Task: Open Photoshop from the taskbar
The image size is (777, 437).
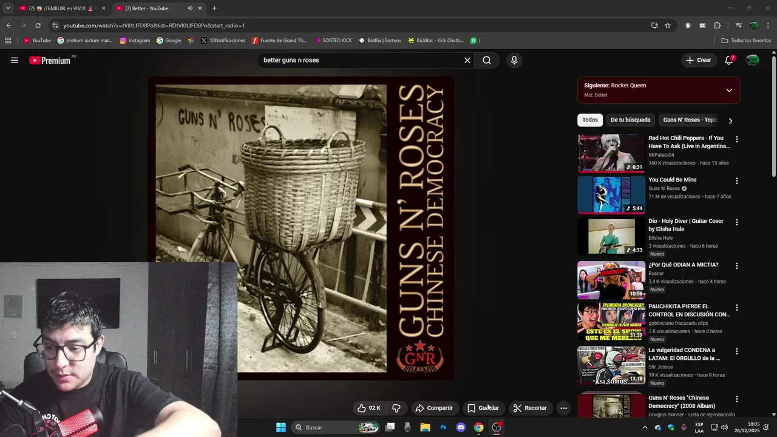Action: coord(443,427)
